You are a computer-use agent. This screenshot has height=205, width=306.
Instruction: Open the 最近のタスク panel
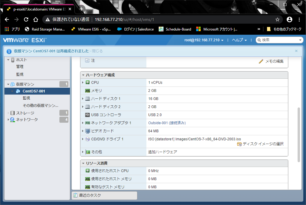pos(104,195)
